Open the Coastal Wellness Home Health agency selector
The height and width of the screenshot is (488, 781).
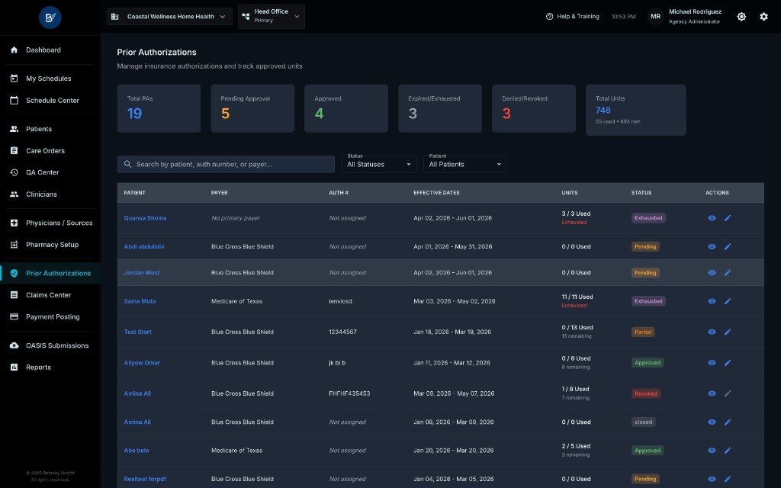[x=169, y=17]
